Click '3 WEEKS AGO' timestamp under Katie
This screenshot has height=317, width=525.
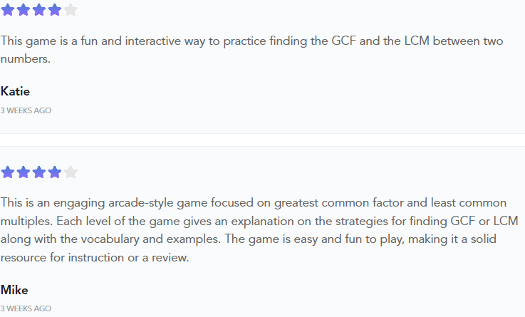(x=26, y=110)
